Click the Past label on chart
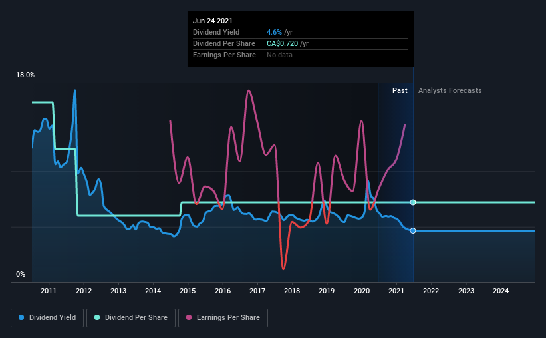The image size is (546, 338). tap(400, 90)
